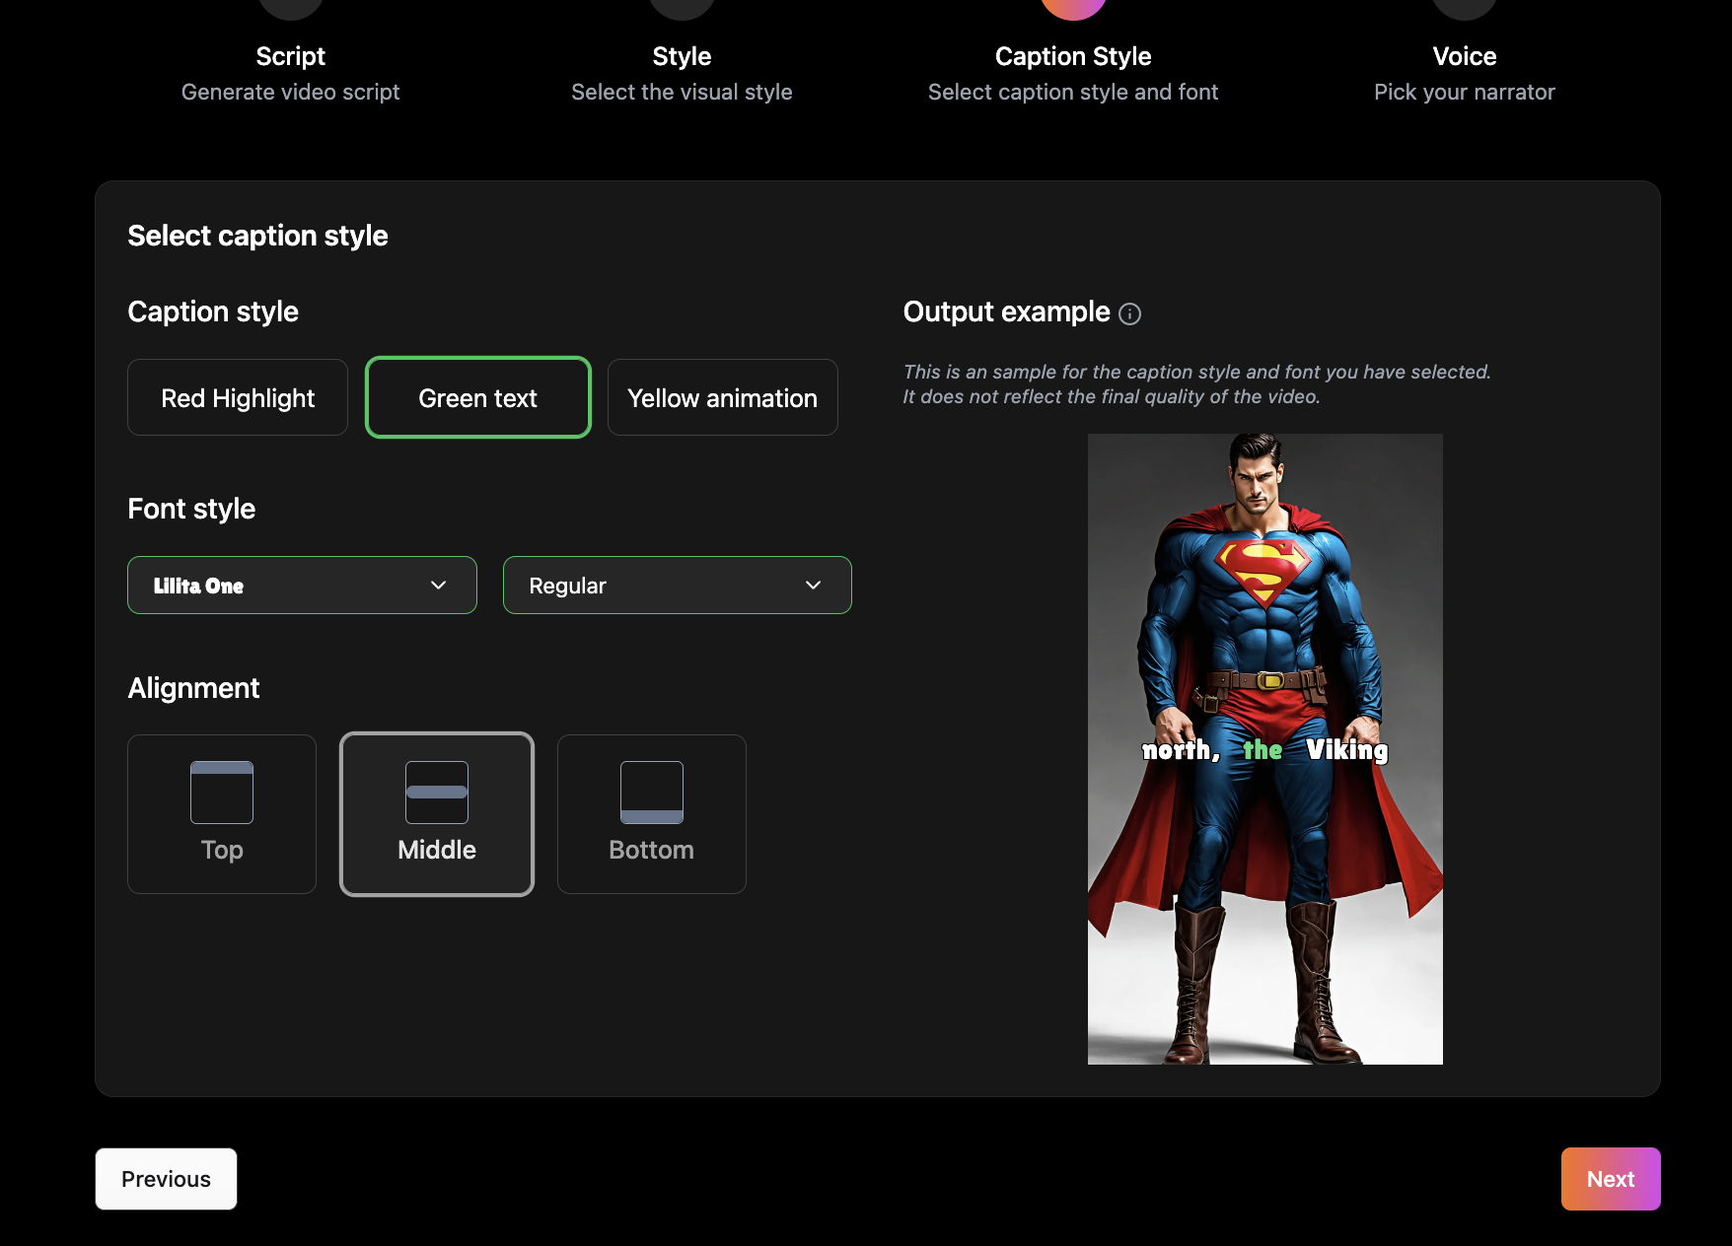The image size is (1732, 1246).
Task: Click the Superman output example preview
Action: coord(1265,749)
